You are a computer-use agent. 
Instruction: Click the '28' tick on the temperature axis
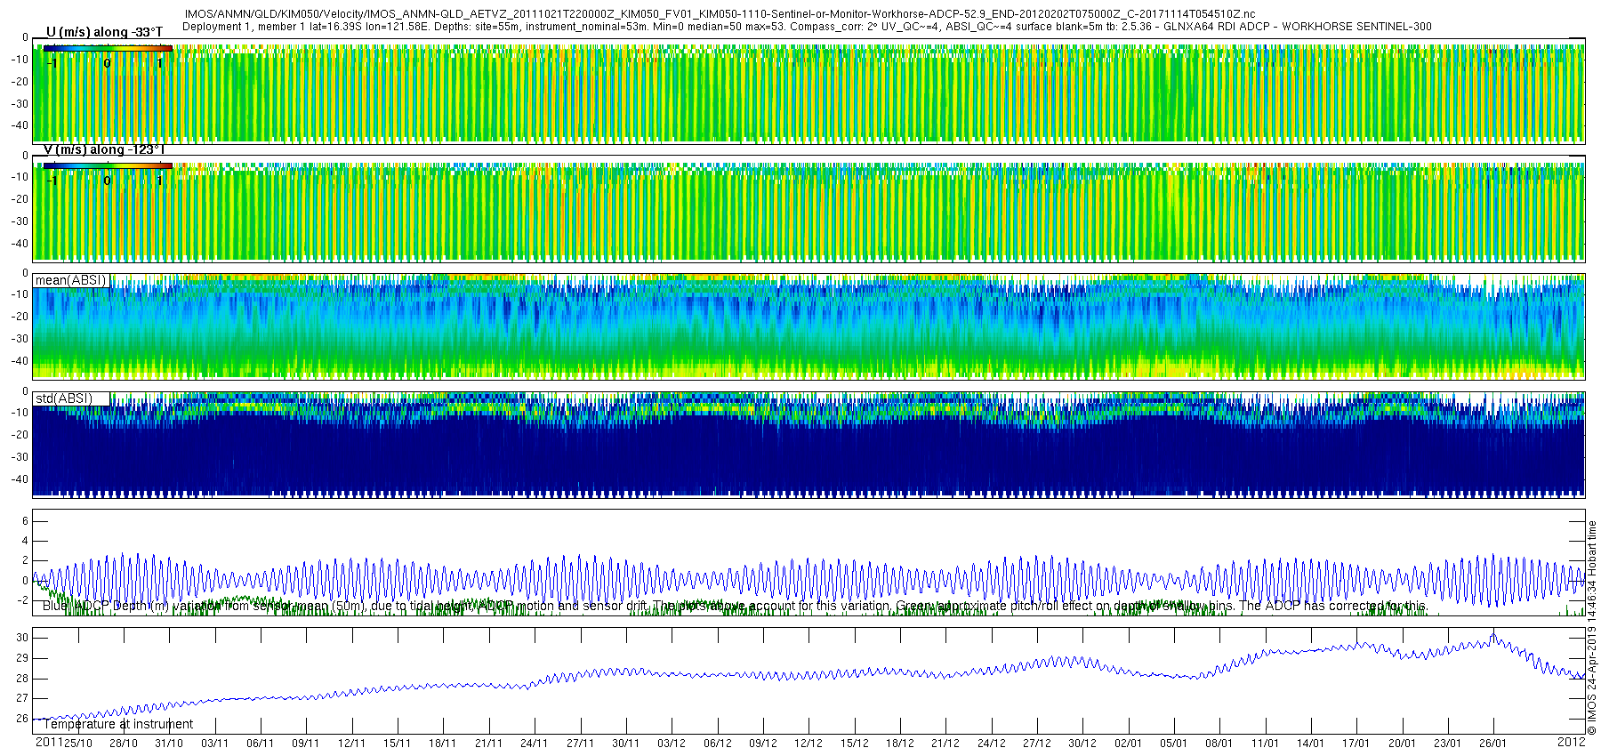click(x=22, y=679)
